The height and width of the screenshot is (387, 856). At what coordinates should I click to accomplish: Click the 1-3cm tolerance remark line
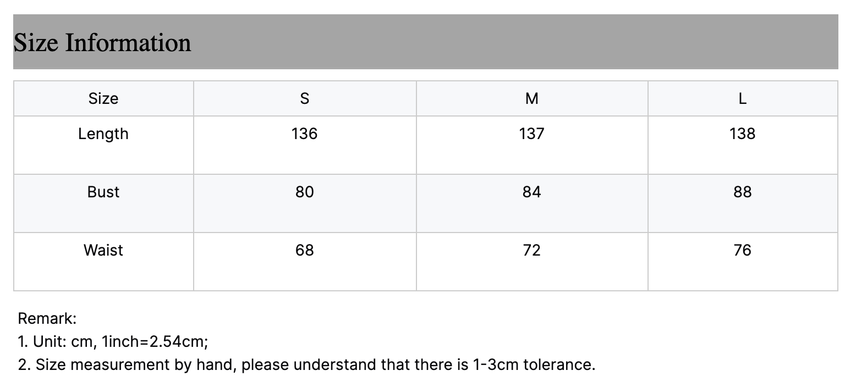click(306, 364)
